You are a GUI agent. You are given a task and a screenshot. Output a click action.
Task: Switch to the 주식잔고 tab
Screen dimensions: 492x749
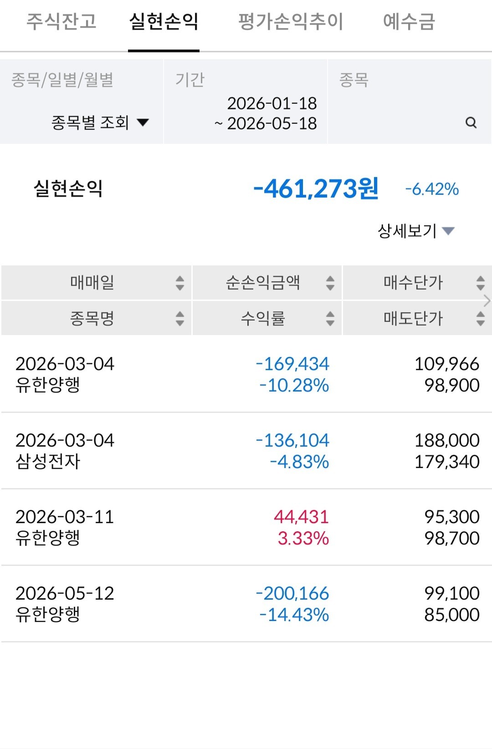[61, 21]
